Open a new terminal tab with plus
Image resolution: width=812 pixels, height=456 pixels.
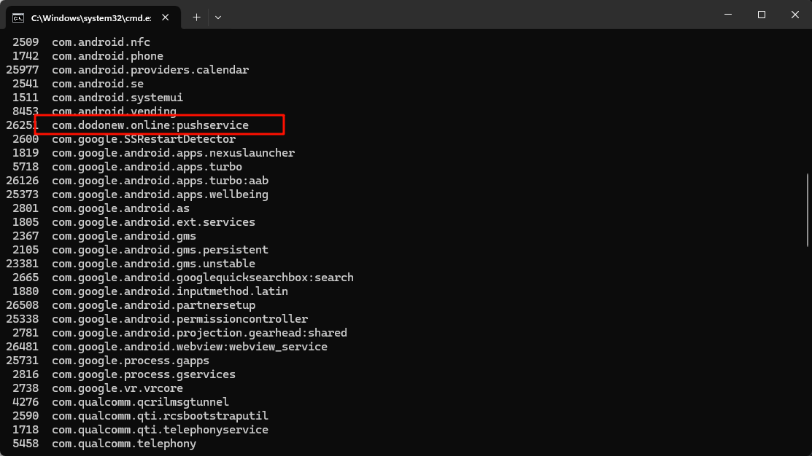click(x=196, y=17)
